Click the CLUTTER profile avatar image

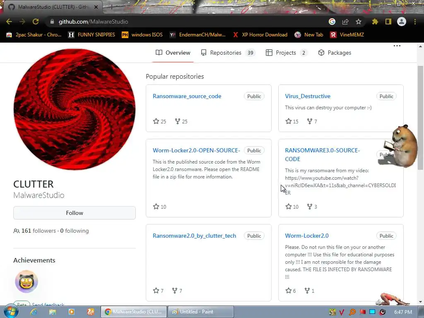pyautogui.click(x=75, y=109)
